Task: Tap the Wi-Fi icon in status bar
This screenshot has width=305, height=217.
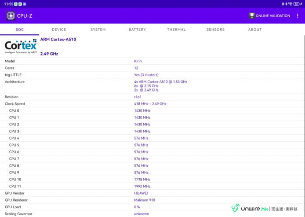Action: [x=290, y=4]
